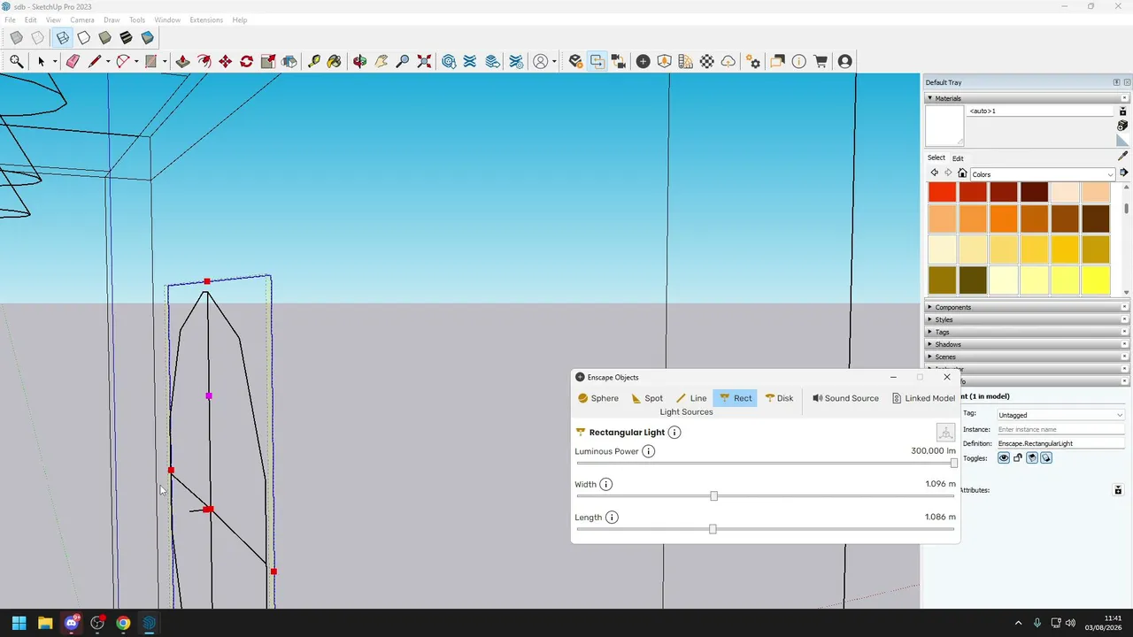Click the eyedropper sample paint icon

1123,156
